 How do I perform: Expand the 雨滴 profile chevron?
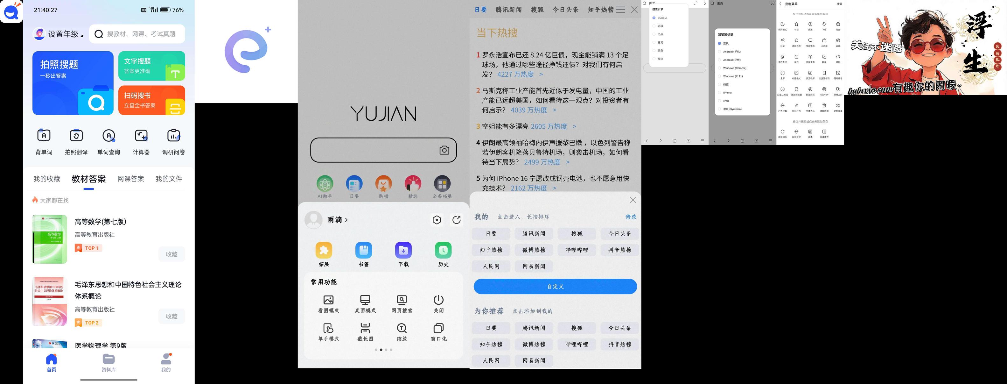(x=346, y=220)
